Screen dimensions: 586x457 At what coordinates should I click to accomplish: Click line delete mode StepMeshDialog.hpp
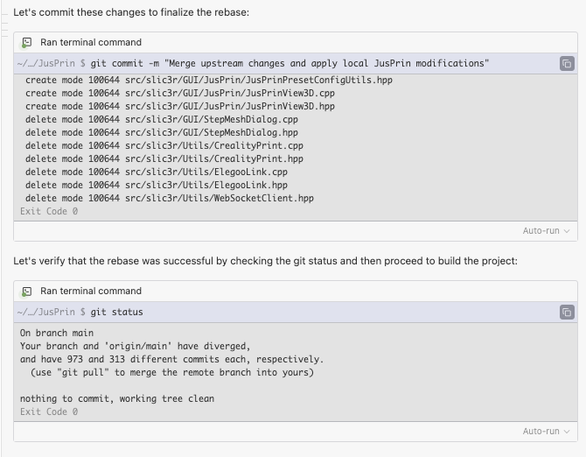(x=162, y=132)
